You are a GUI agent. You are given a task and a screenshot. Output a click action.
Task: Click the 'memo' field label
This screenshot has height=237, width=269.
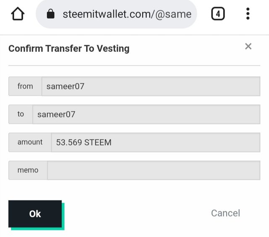(x=28, y=170)
